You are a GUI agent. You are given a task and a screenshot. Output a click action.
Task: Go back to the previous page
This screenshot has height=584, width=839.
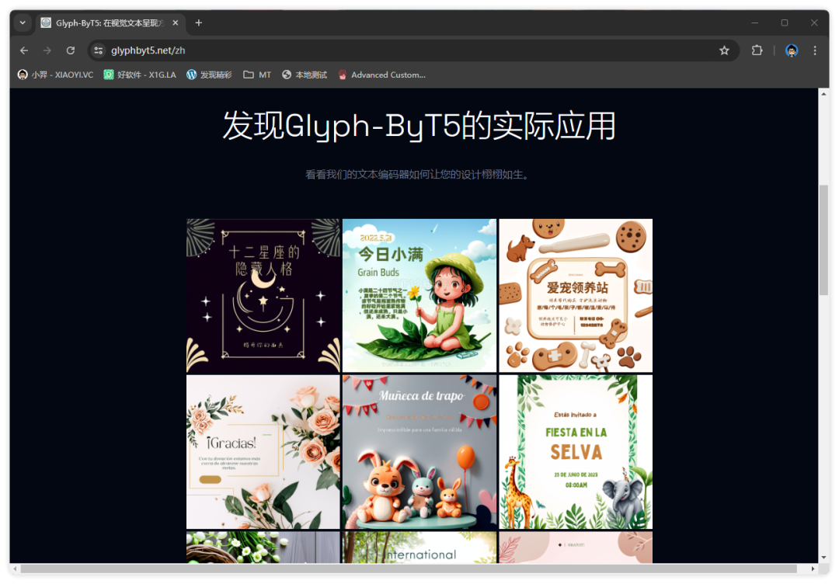(x=24, y=50)
